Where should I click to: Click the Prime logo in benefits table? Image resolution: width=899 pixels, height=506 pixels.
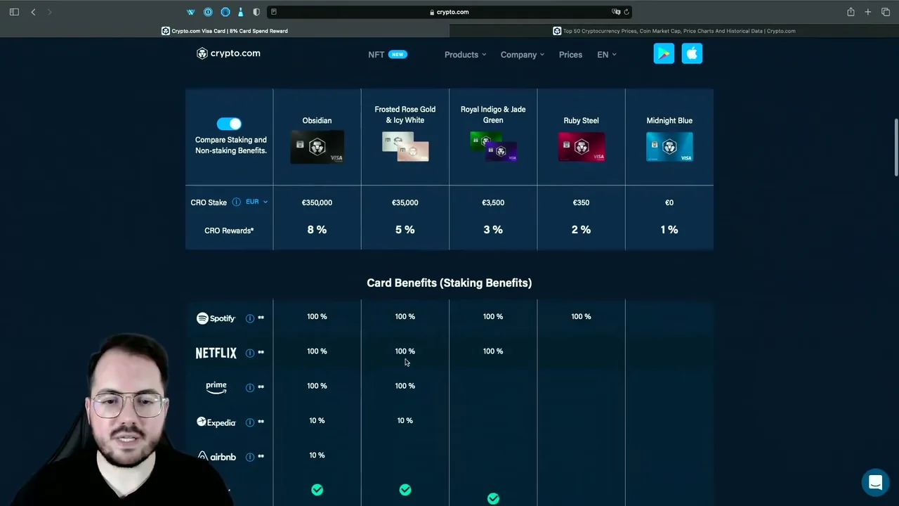(x=216, y=387)
